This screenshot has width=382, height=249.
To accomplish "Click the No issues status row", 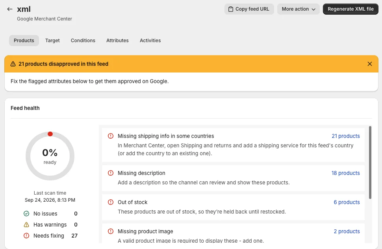I will click(x=50, y=214).
